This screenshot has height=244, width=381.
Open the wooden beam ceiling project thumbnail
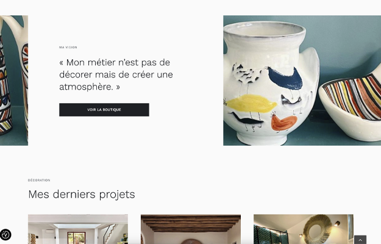(191, 229)
